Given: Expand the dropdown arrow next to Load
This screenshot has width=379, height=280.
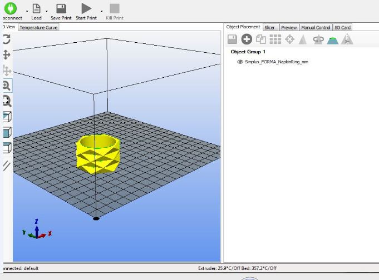Looking at the screenshot, I should tap(46, 11).
